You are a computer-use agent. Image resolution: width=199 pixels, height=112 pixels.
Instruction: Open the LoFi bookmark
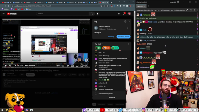pos(17,9)
